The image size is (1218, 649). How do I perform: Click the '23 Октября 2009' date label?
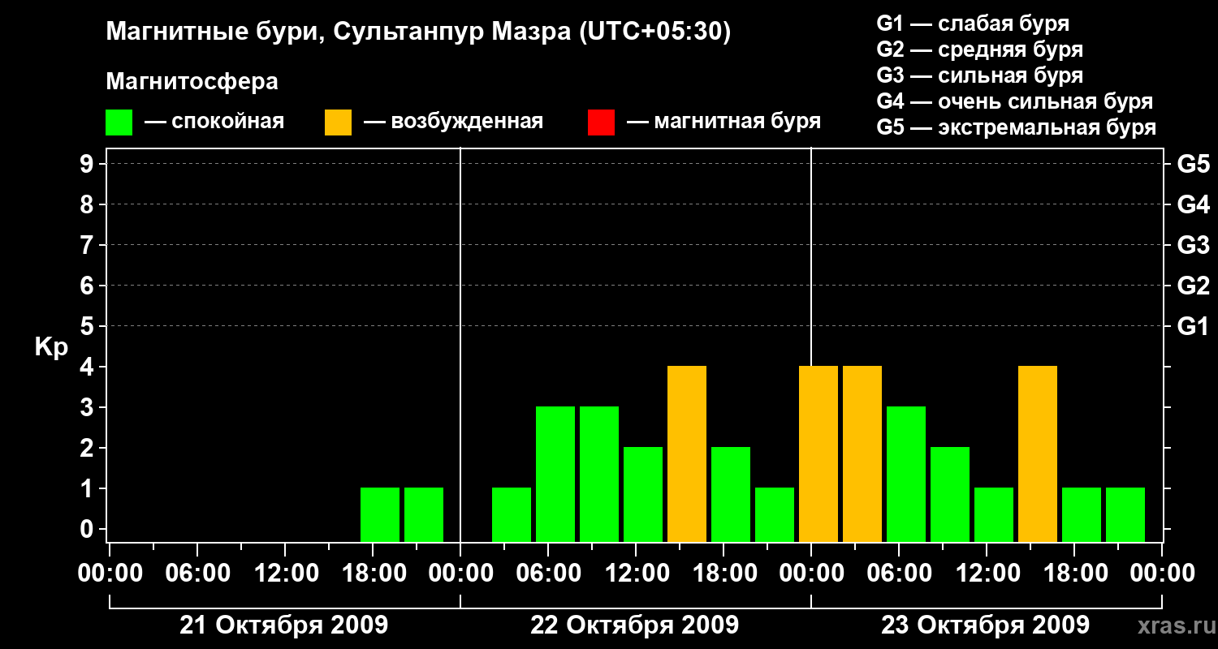986,625
